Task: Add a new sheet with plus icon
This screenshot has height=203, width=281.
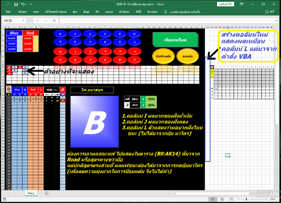Action: click(x=46, y=193)
